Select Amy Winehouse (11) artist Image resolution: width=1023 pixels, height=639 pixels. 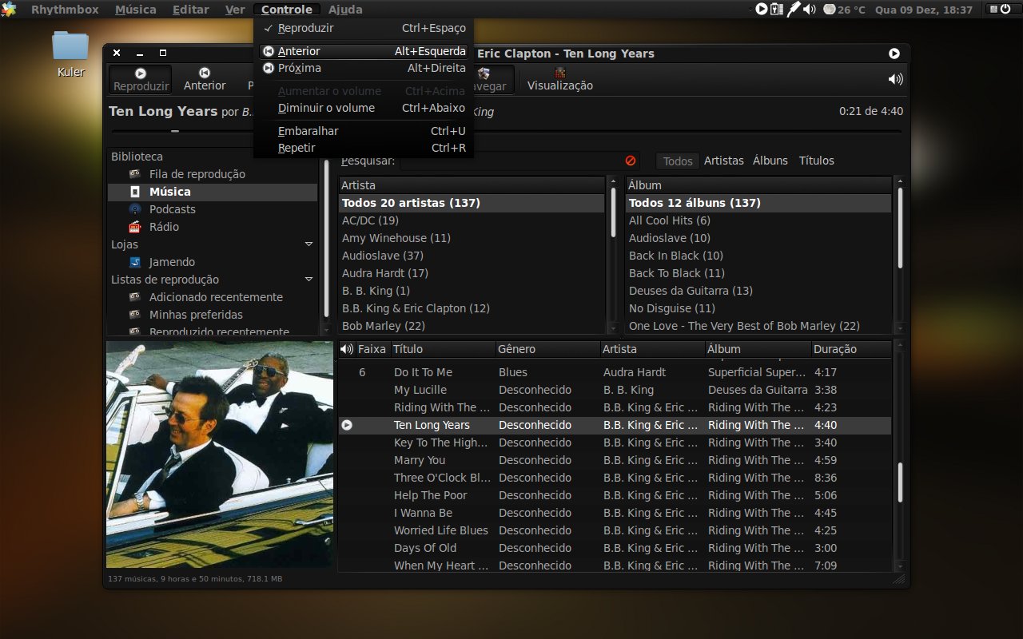pos(472,238)
